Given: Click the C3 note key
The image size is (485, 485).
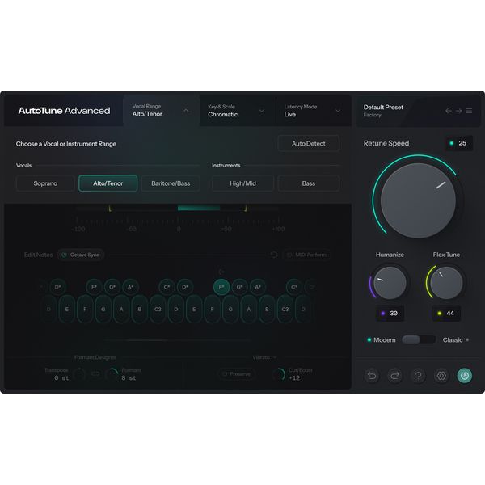Looking at the screenshot, I should pyautogui.click(x=285, y=309).
